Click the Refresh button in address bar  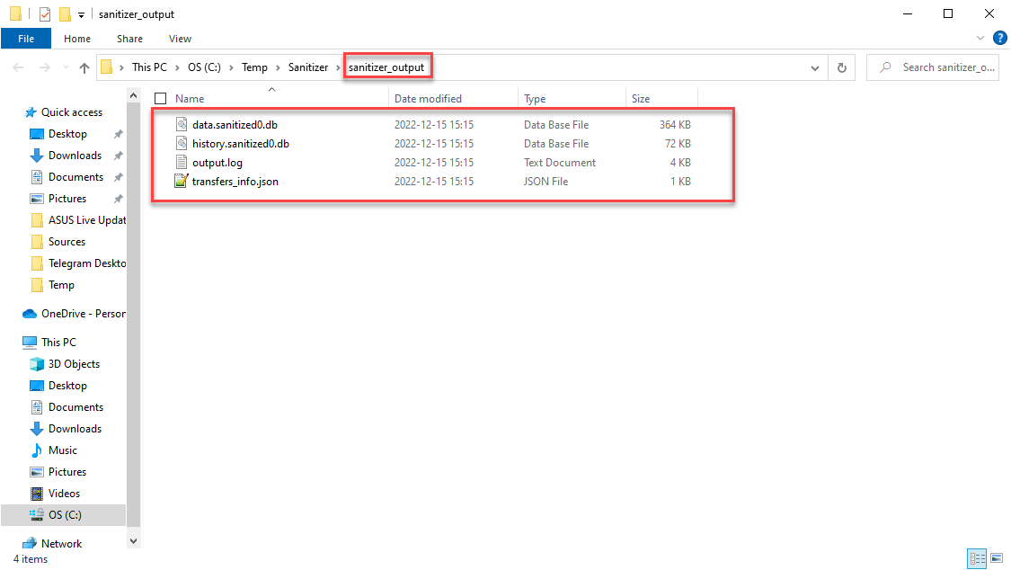[x=841, y=67]
